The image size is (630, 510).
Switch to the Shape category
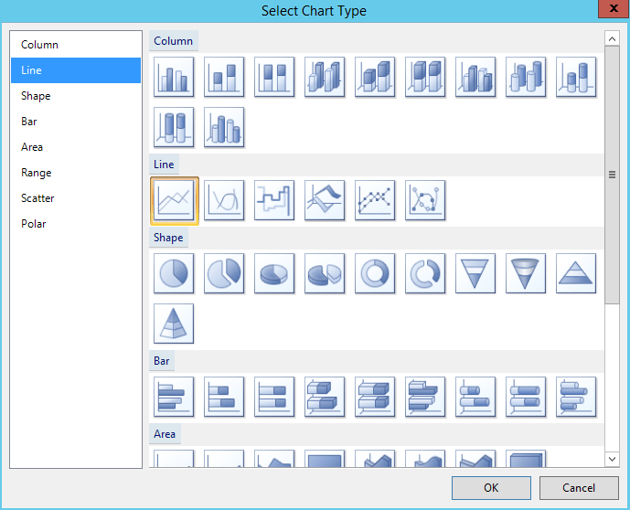point(37,96)
